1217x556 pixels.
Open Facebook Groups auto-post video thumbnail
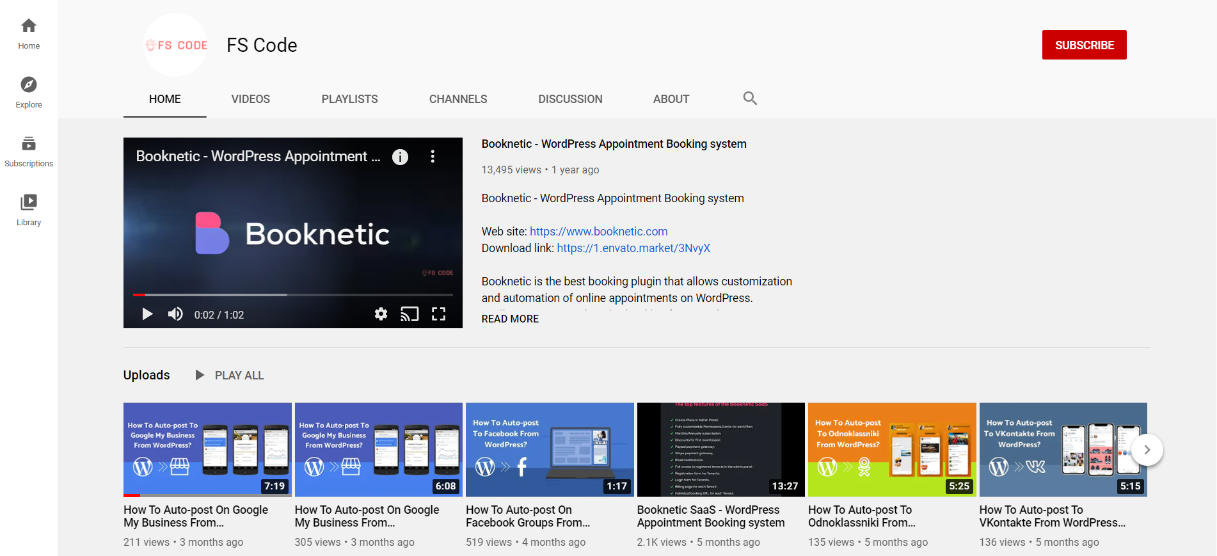pyautogui.click(x=550, y=450)
